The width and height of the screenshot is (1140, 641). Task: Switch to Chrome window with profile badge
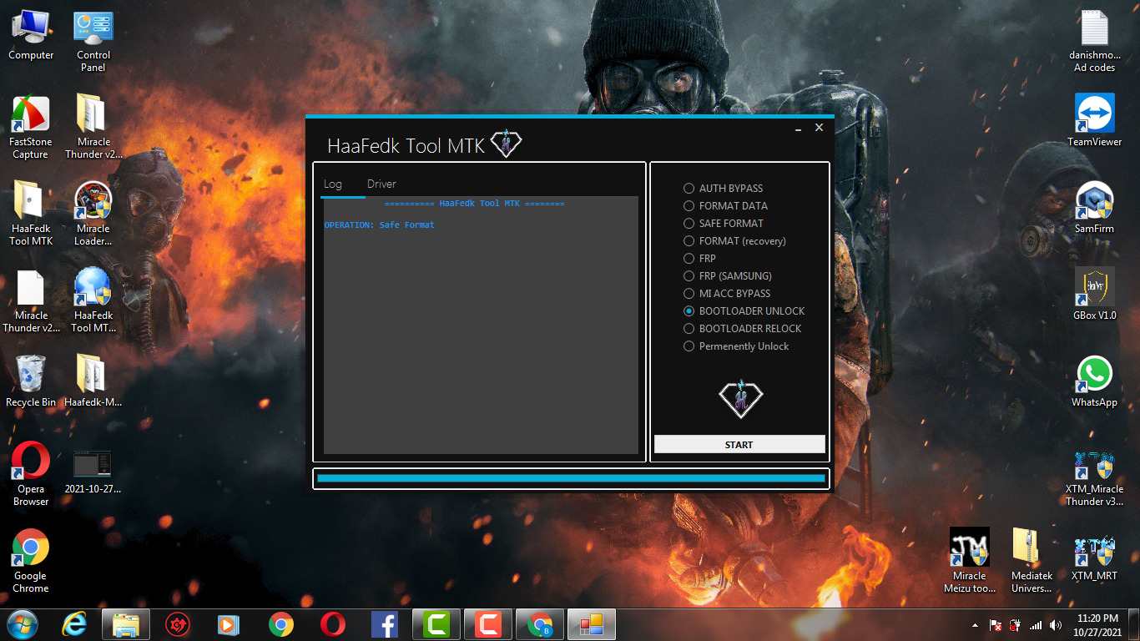click(x=540, y=624)
